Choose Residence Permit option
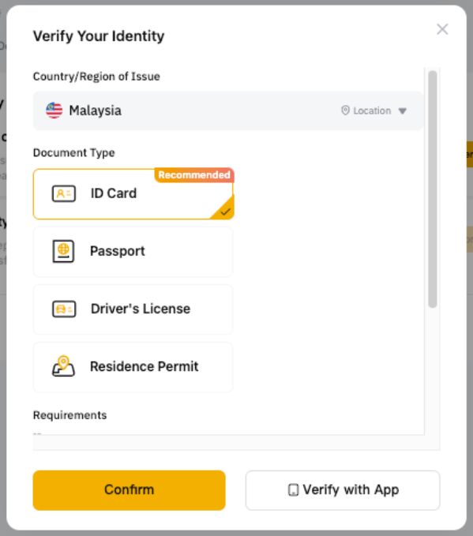 133,367
